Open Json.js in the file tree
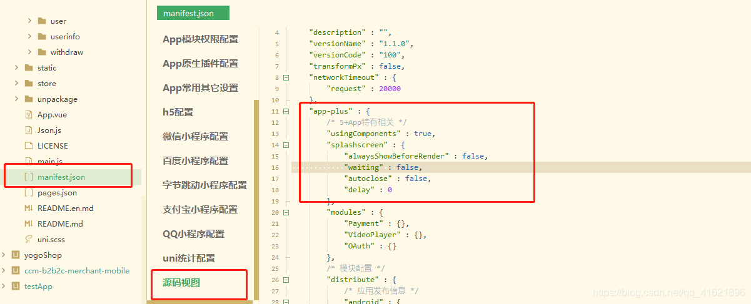Image resolution: width=751 pixels, height=304 pixels. coord(49,130)
